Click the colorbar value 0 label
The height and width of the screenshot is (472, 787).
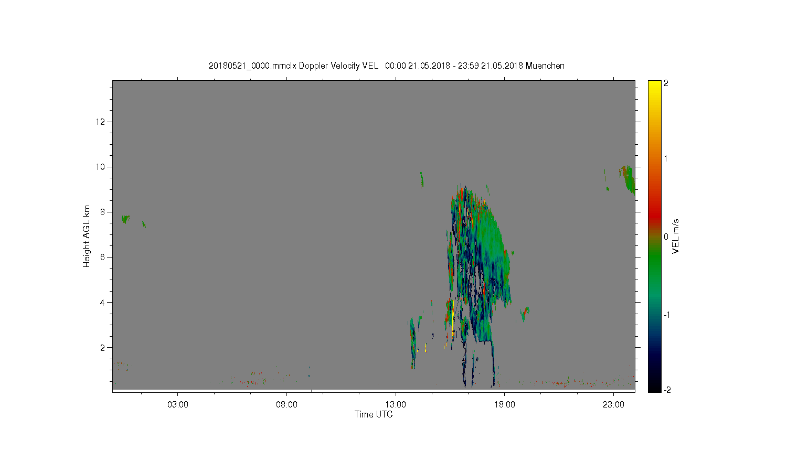[666, 237]
